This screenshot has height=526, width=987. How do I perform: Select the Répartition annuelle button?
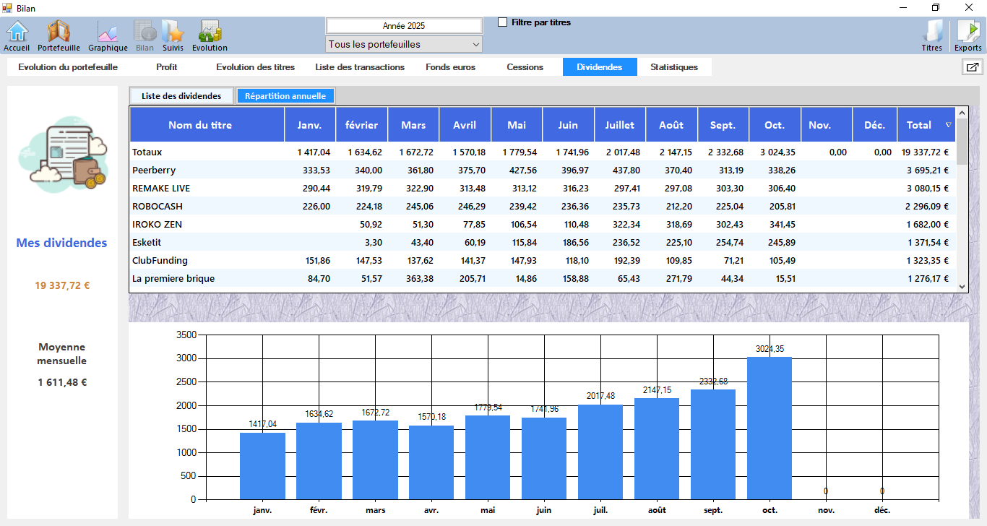(x=285, y=96)
